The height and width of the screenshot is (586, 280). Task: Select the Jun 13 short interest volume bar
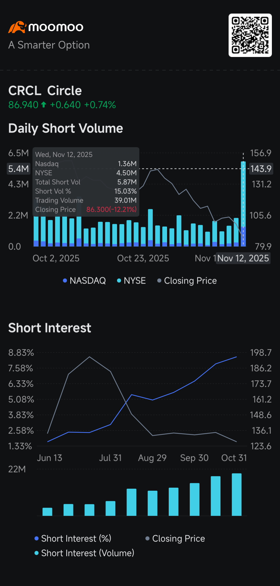click(x=47, y=512)
